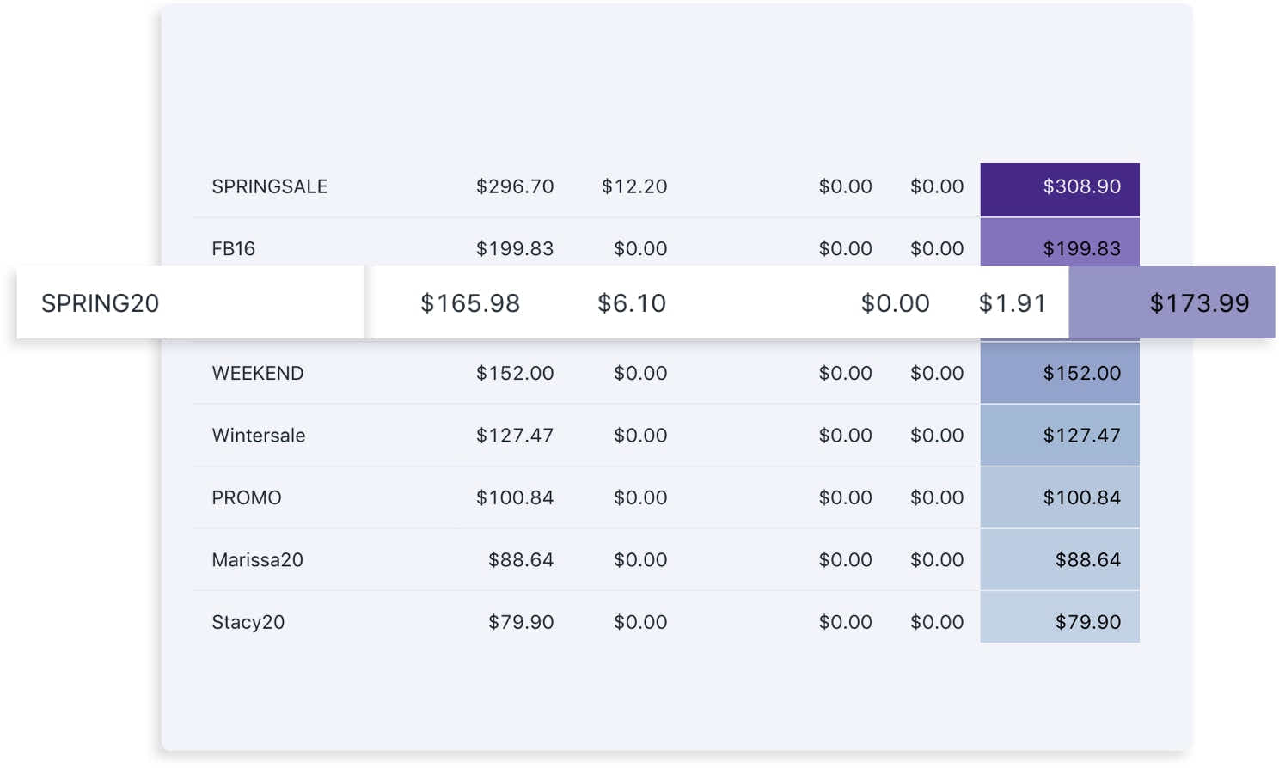Open the highlighted SPRING20 row label
Screen dimensions: 1279x768
101,303
